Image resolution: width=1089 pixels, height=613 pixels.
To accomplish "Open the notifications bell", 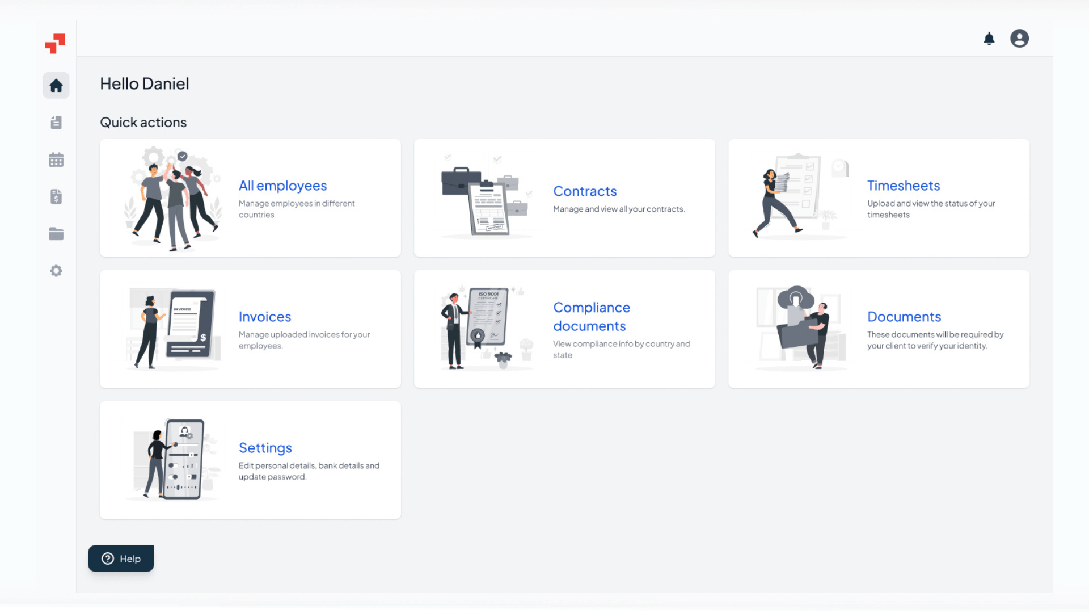I will point(989,38).
